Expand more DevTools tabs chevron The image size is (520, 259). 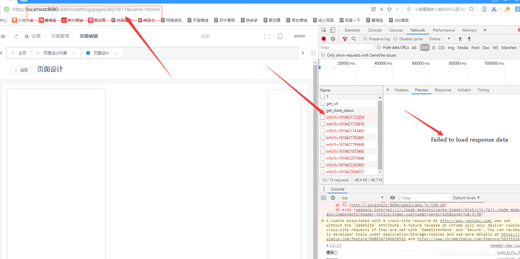485,30
